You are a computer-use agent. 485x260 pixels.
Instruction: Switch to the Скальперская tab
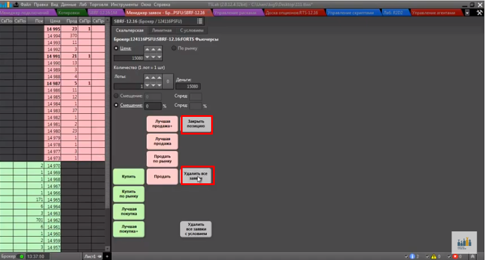(129, 30)
